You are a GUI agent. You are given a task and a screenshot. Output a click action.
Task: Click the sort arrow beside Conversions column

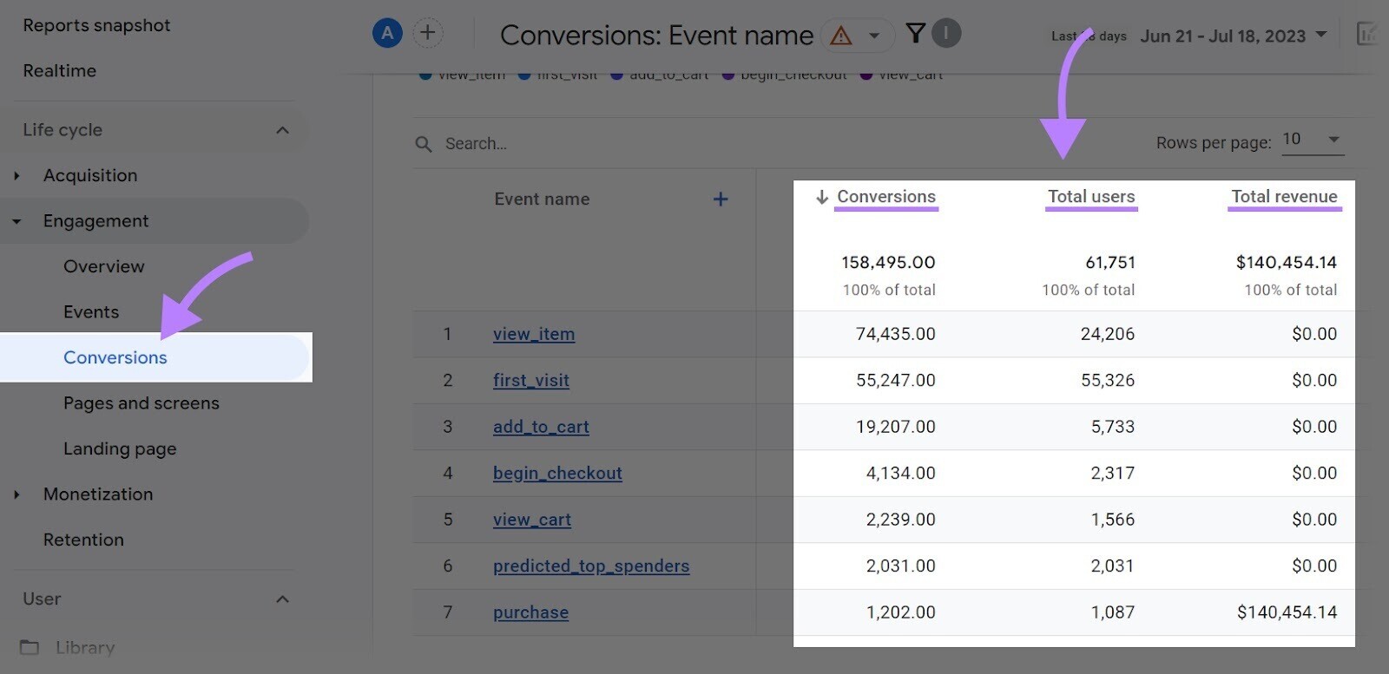821,198
